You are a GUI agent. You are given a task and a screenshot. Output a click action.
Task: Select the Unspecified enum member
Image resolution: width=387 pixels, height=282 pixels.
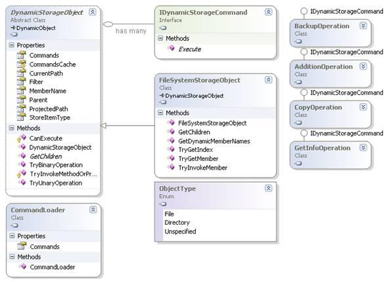[x=180, y=231]
